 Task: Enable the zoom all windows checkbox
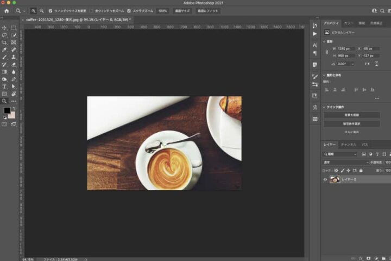click(x=91, y=11)
